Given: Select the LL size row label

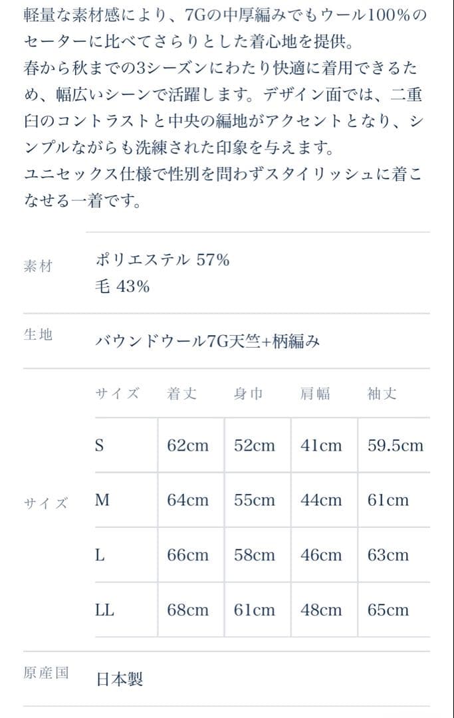Looking at the screenshot, I should (x=104, y=610).
